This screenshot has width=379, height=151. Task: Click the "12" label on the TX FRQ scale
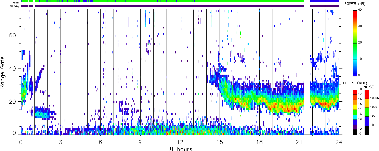pyautogui.click(x=360, y=119)
